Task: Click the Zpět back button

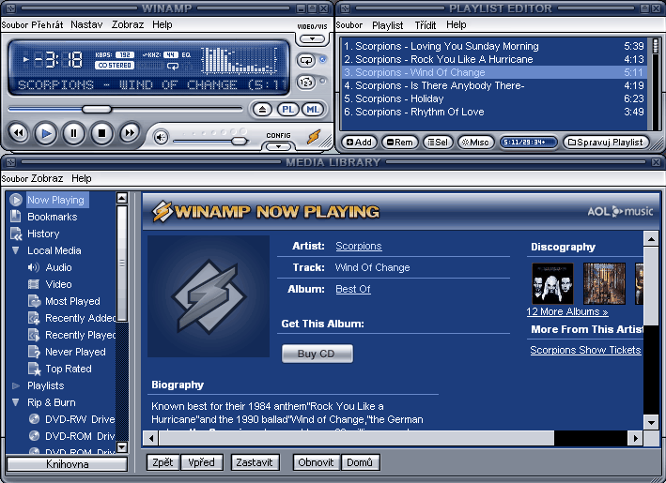Action: coord(163,462)
